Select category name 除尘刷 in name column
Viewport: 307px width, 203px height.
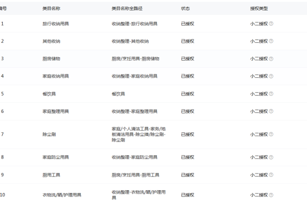click(x=49, y=135)
